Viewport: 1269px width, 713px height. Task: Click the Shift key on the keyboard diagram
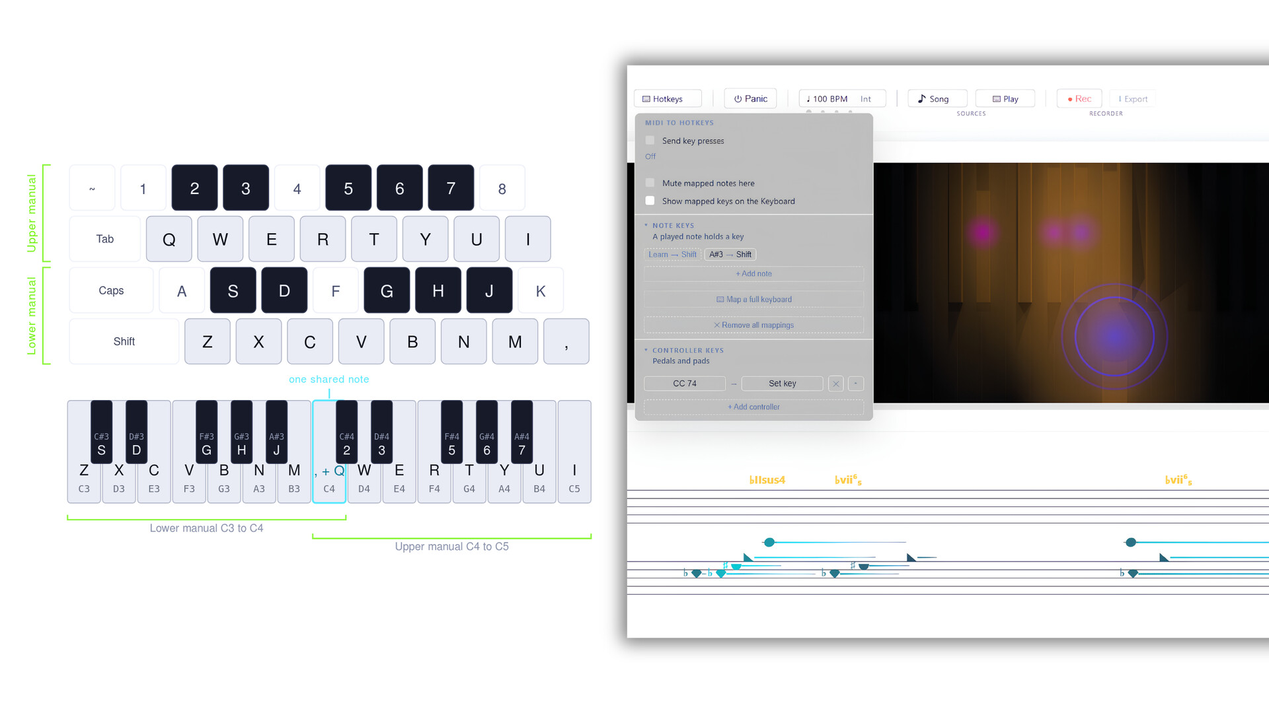pos(124,341)
